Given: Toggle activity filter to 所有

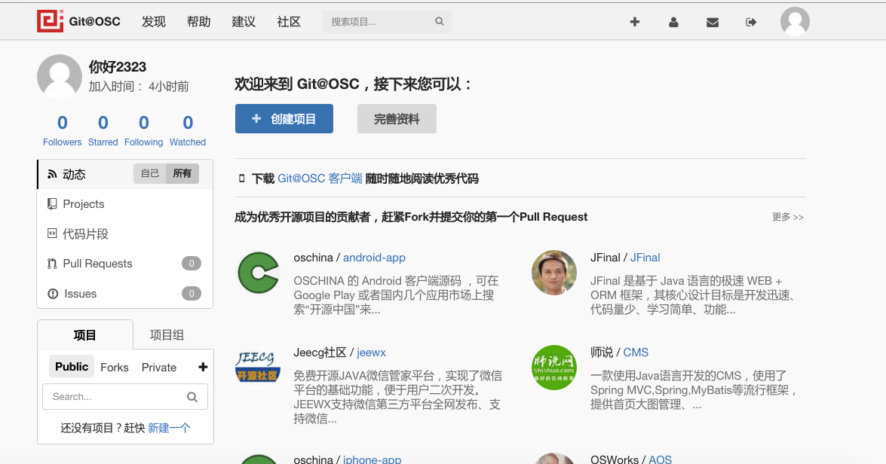Looking at the screenshot, I should (x=182, y=174).
